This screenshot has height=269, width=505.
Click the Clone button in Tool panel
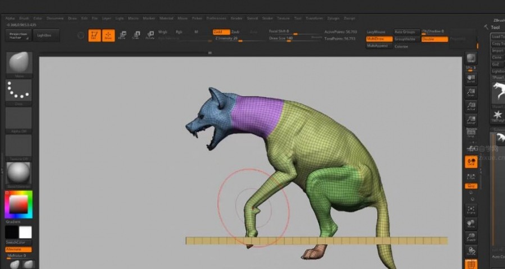point(498,57)
